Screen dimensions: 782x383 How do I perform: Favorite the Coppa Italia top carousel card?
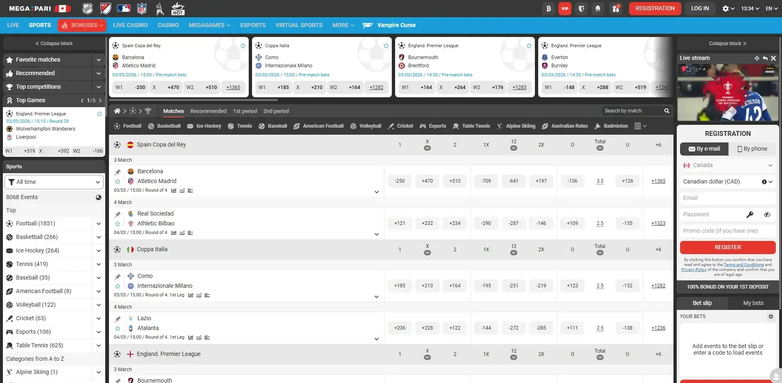tap(386, 46)
